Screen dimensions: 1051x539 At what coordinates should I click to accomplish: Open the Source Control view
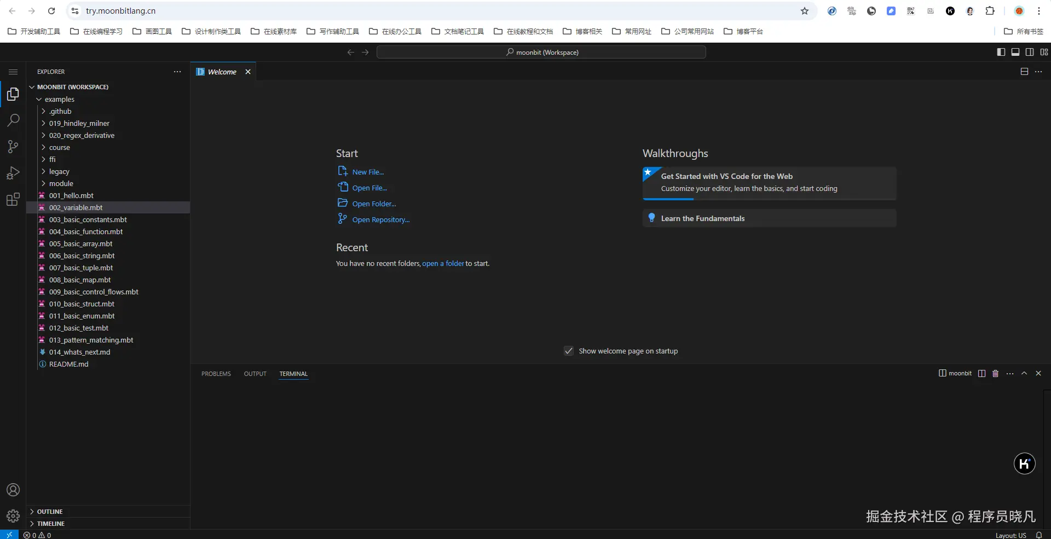pos(13,147)
